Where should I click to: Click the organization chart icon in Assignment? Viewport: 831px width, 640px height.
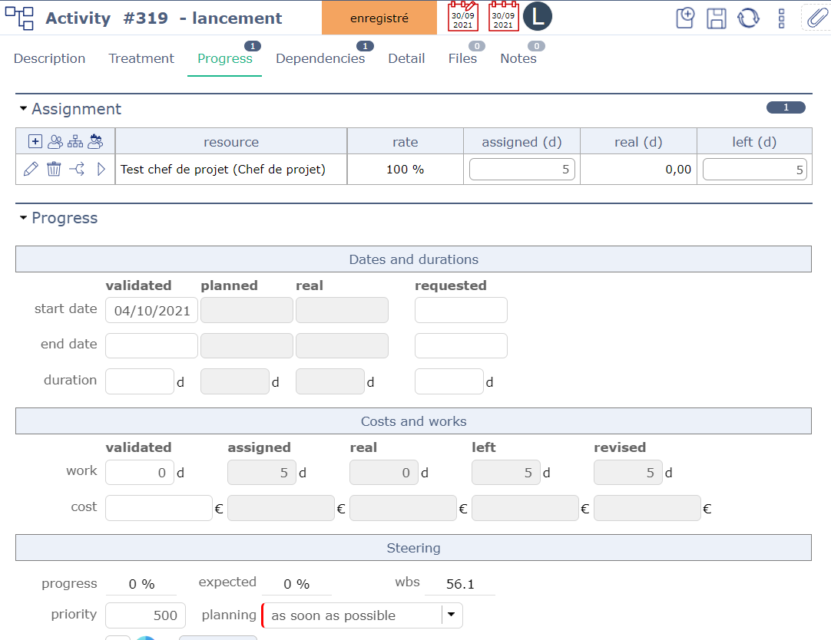[x=75, y=141]
